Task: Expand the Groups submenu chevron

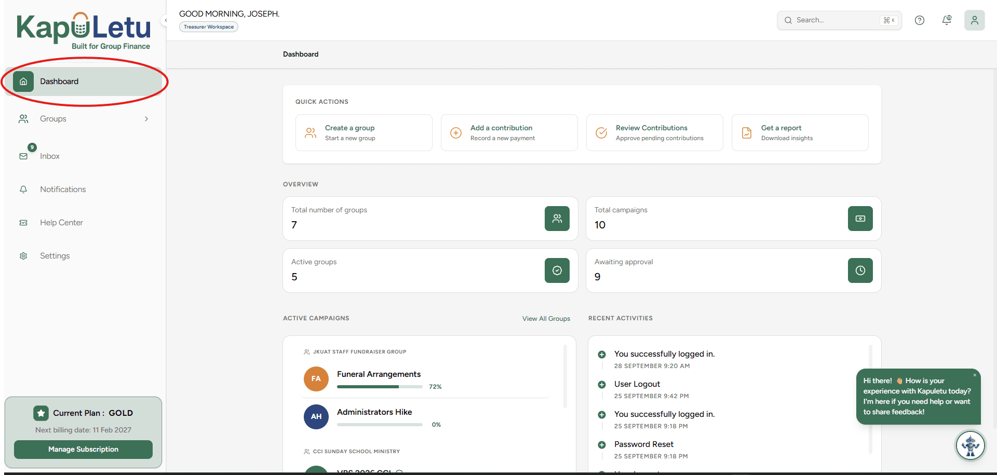Action: [146, 119]
